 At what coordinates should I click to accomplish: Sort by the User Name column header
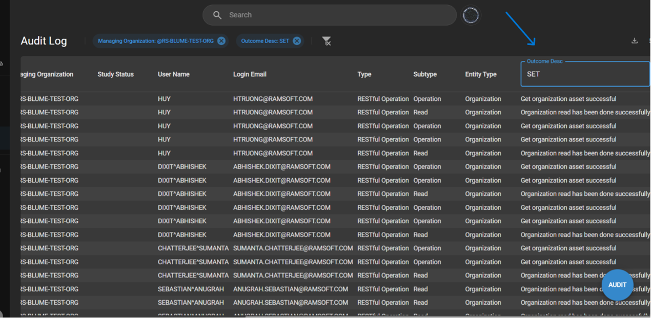click(174, 74)
